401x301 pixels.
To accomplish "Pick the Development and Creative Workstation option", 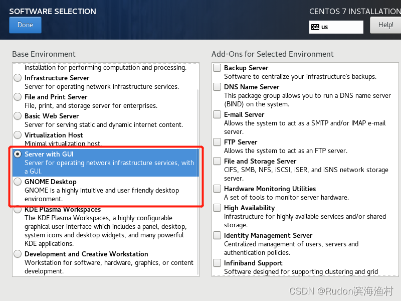I will click(18, 254).
